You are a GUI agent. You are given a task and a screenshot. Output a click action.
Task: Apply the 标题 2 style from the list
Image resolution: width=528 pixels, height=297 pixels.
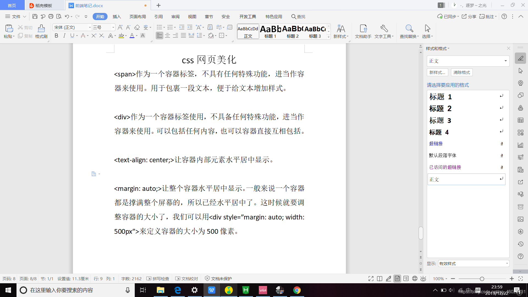click(440, 109)
